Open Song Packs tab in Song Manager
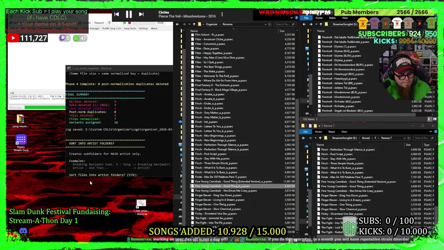The height and width of the screenshot is (250, 444). pyautogui.click(x=130, y=28)
